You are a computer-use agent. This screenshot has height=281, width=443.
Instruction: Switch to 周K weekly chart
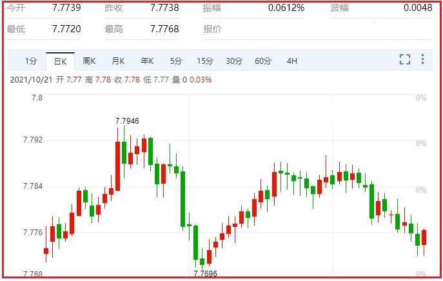[x=89, y=61]
